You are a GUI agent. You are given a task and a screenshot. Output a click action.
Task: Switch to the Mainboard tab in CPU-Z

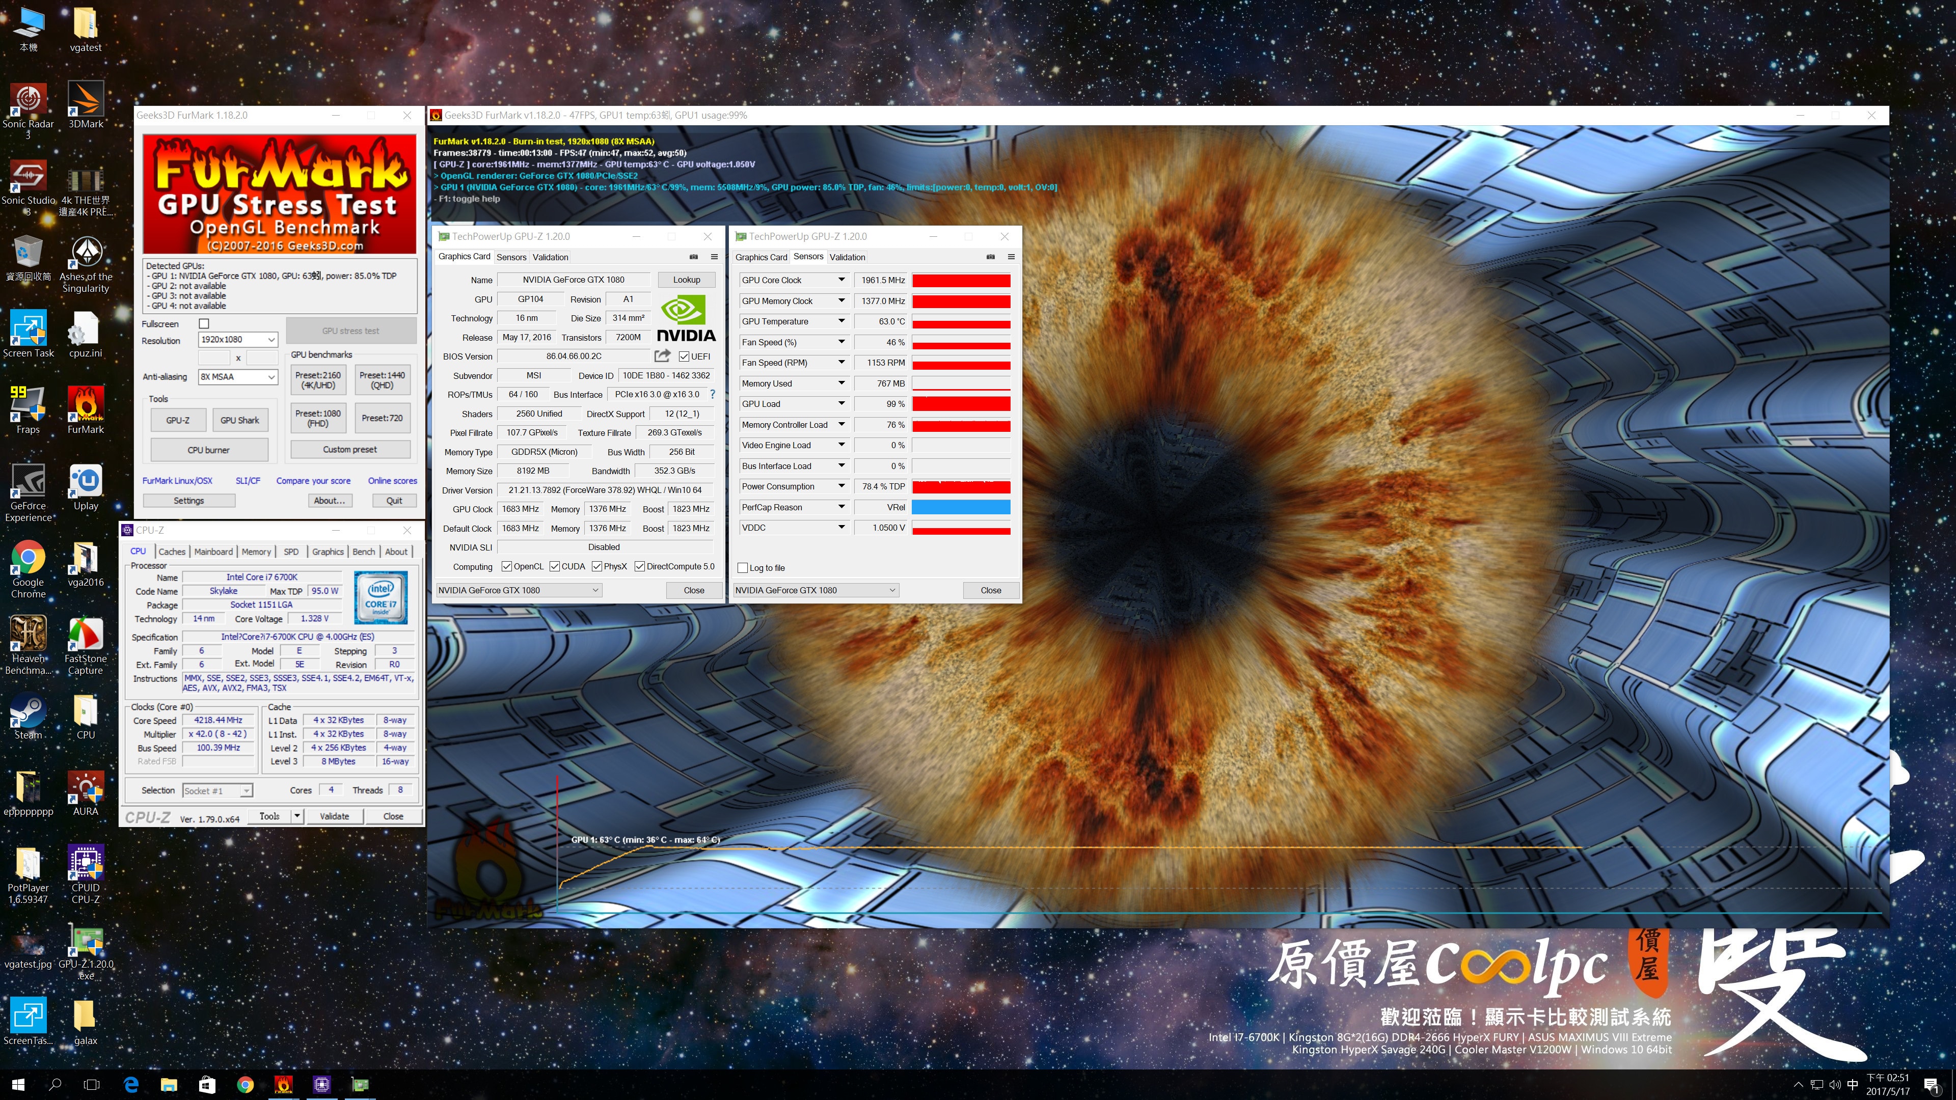pos(213,552)
